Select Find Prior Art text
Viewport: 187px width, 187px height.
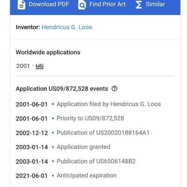(108, 4)
